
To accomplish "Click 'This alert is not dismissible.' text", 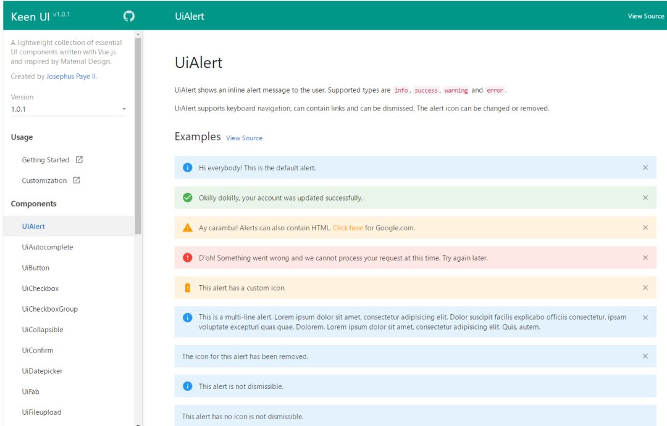I will click(241, 386).
